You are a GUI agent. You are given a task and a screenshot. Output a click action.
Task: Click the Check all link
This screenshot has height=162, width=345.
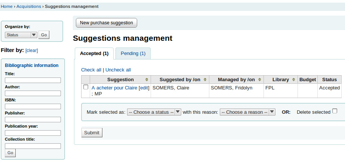[x=91, y=70]
